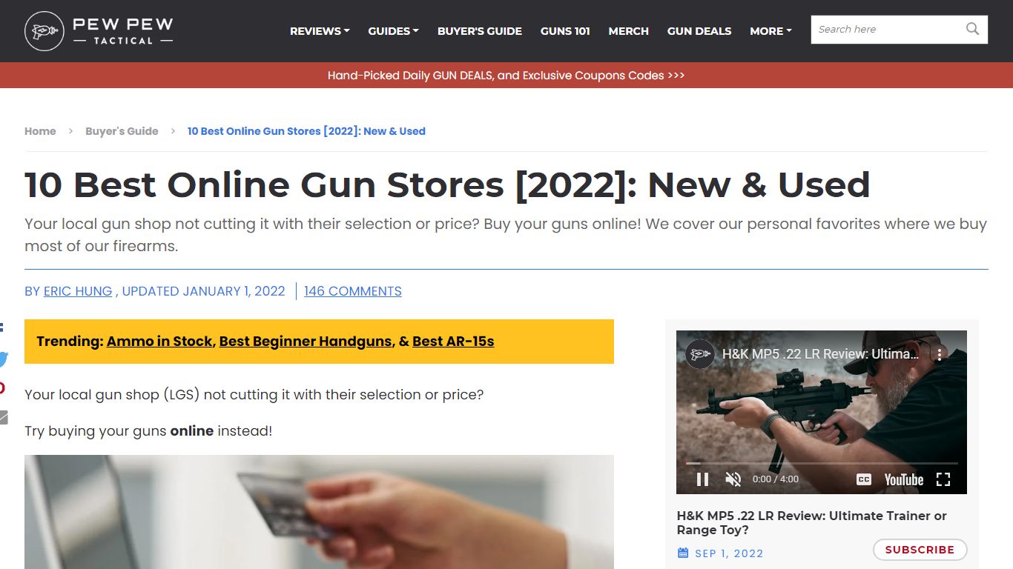The height and width of the screenshot is (569, 1013).
Task: Open the video on YouTube logo
Action: coord(903,479)
